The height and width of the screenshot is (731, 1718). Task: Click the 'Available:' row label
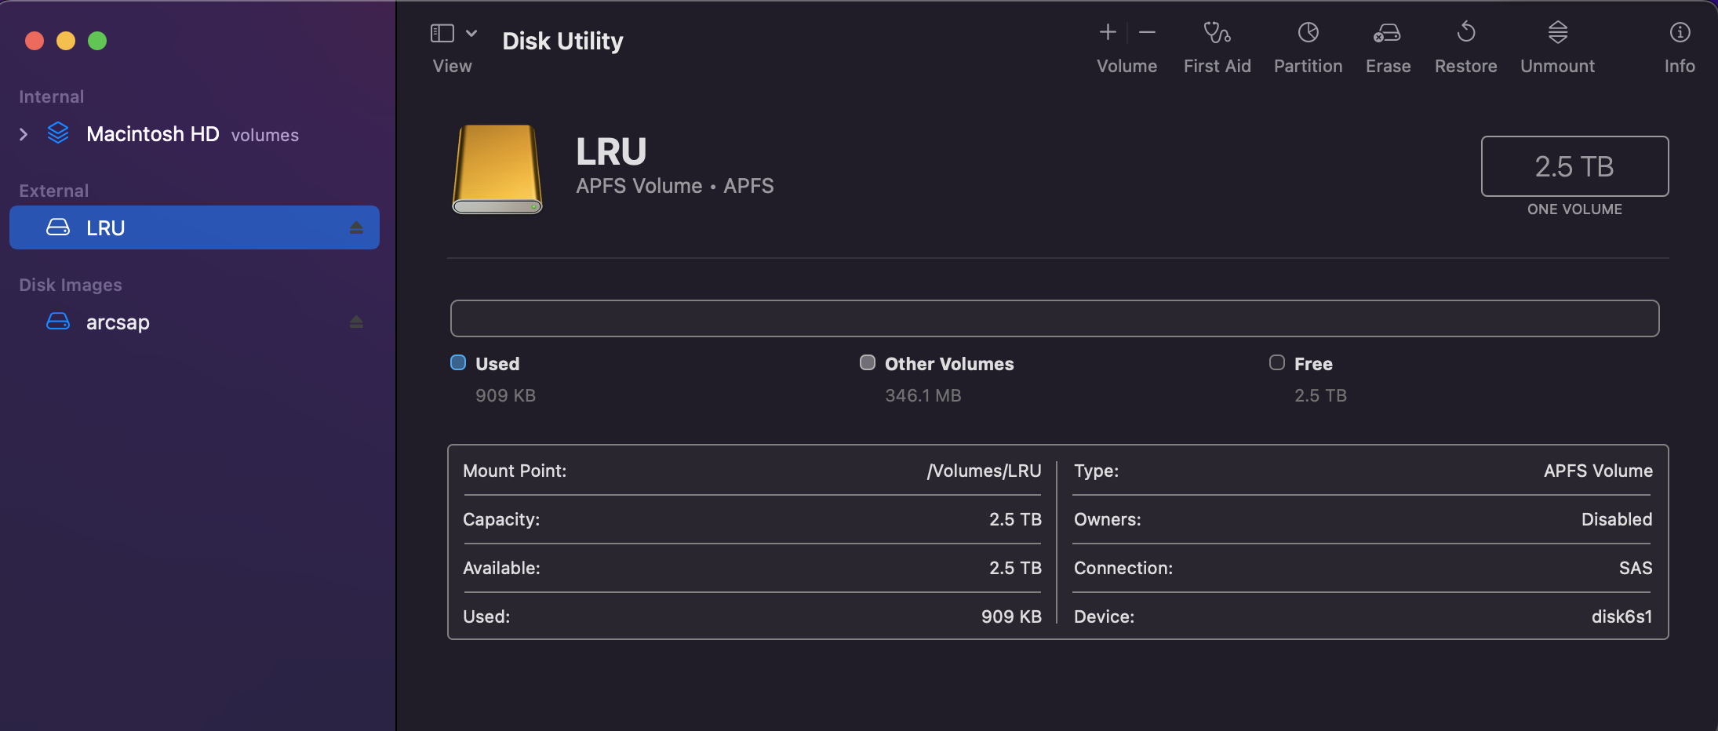(501, 568)
